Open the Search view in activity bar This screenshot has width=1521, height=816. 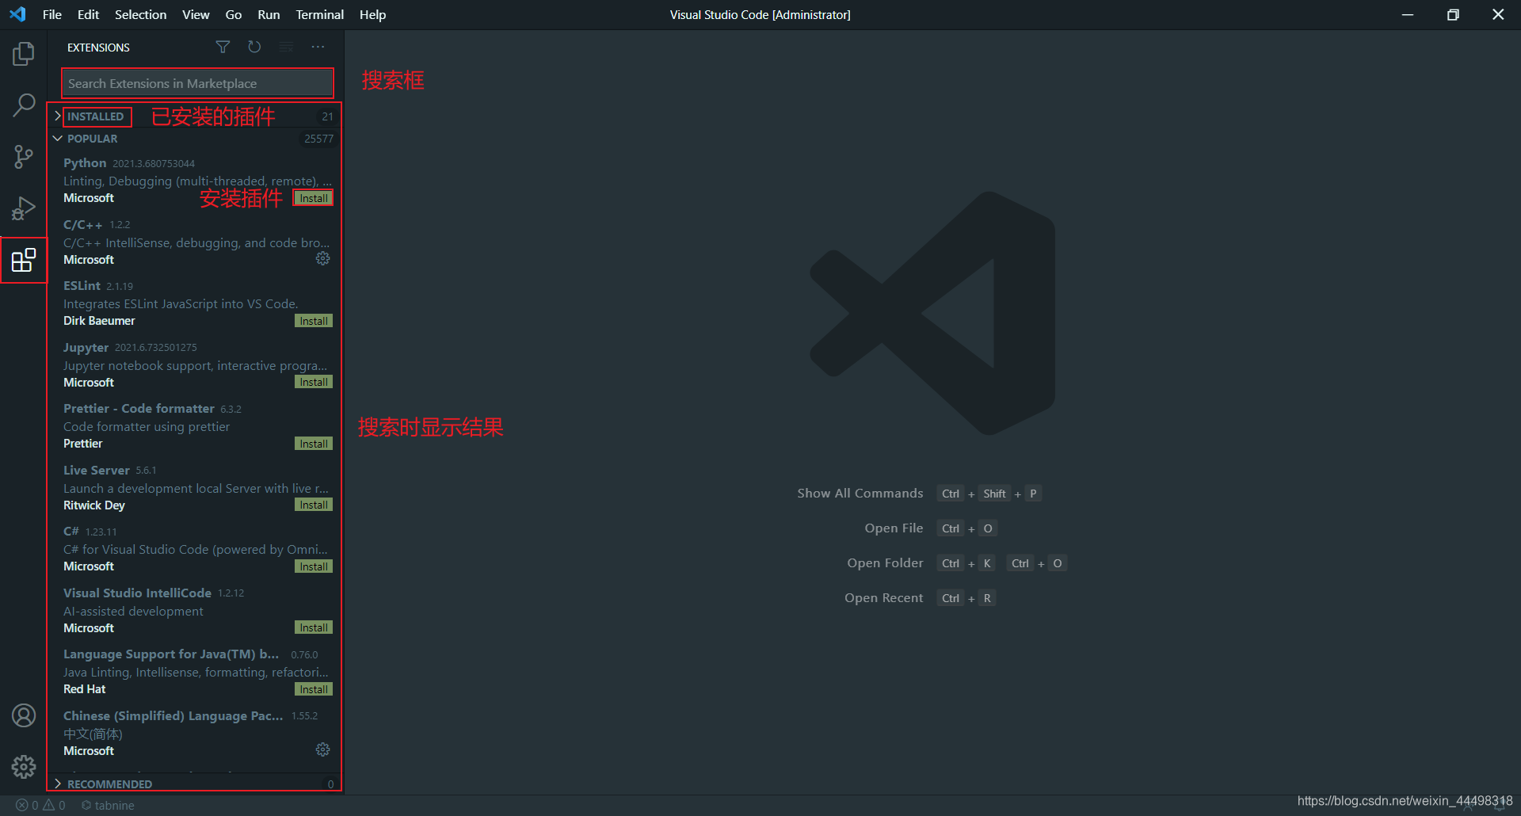24,105
